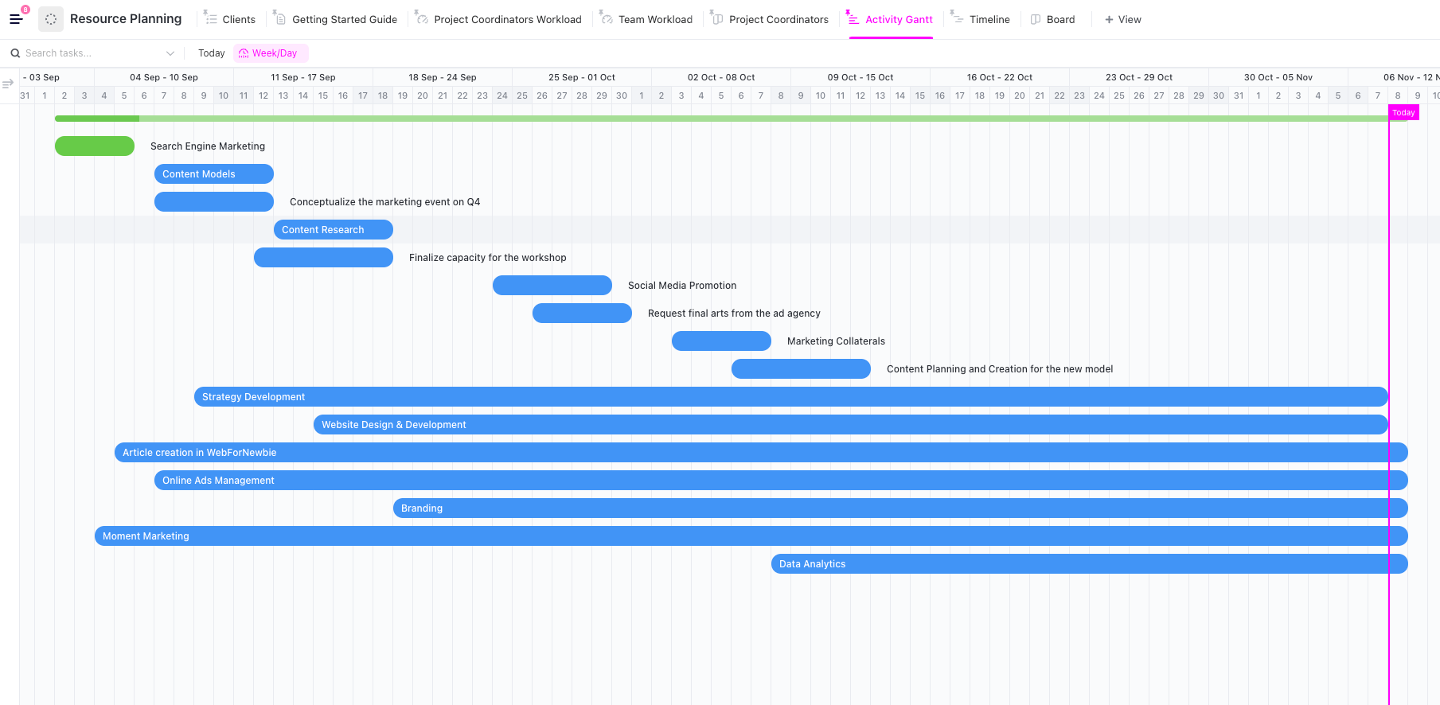Expand the search tasks dropdown chevron

[170, 53]
